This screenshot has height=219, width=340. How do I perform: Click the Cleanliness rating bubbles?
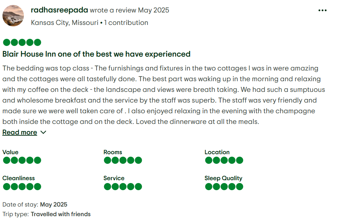click(22, 187)
